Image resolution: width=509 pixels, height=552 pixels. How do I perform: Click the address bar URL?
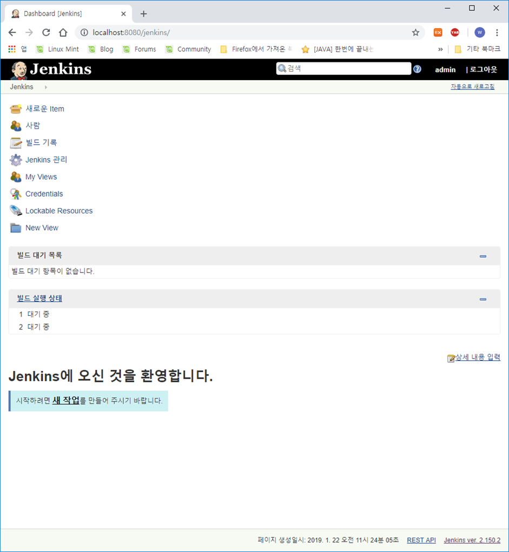click(x=131, y=33)
